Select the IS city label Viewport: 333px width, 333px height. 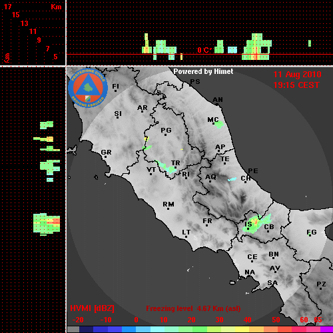click(x=248, y=224)
